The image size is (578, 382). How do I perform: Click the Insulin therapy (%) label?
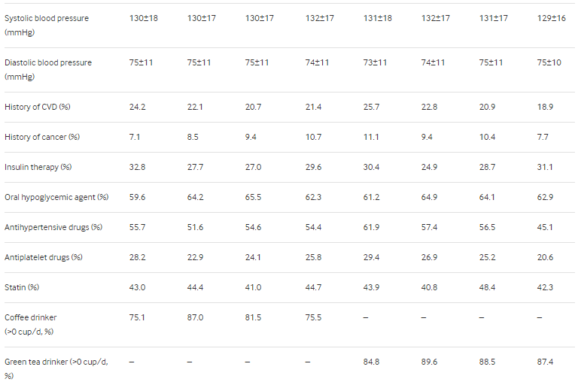pos(38,167)
